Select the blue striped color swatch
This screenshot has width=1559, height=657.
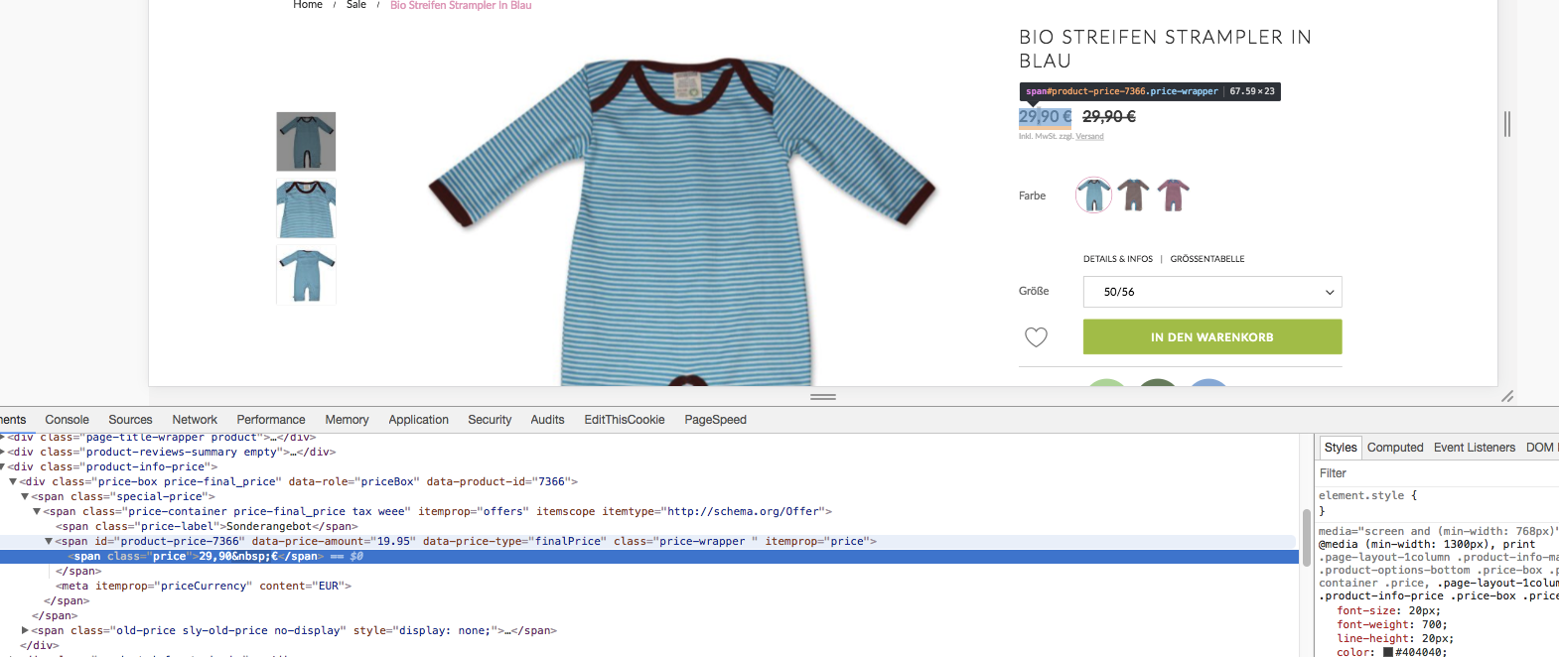[x=1093, y=195]
